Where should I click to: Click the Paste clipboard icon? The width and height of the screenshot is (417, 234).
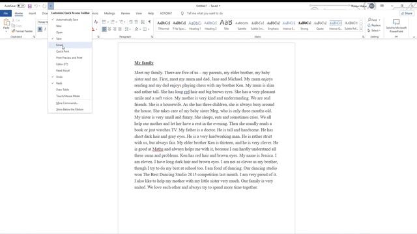tap(7, 23)
